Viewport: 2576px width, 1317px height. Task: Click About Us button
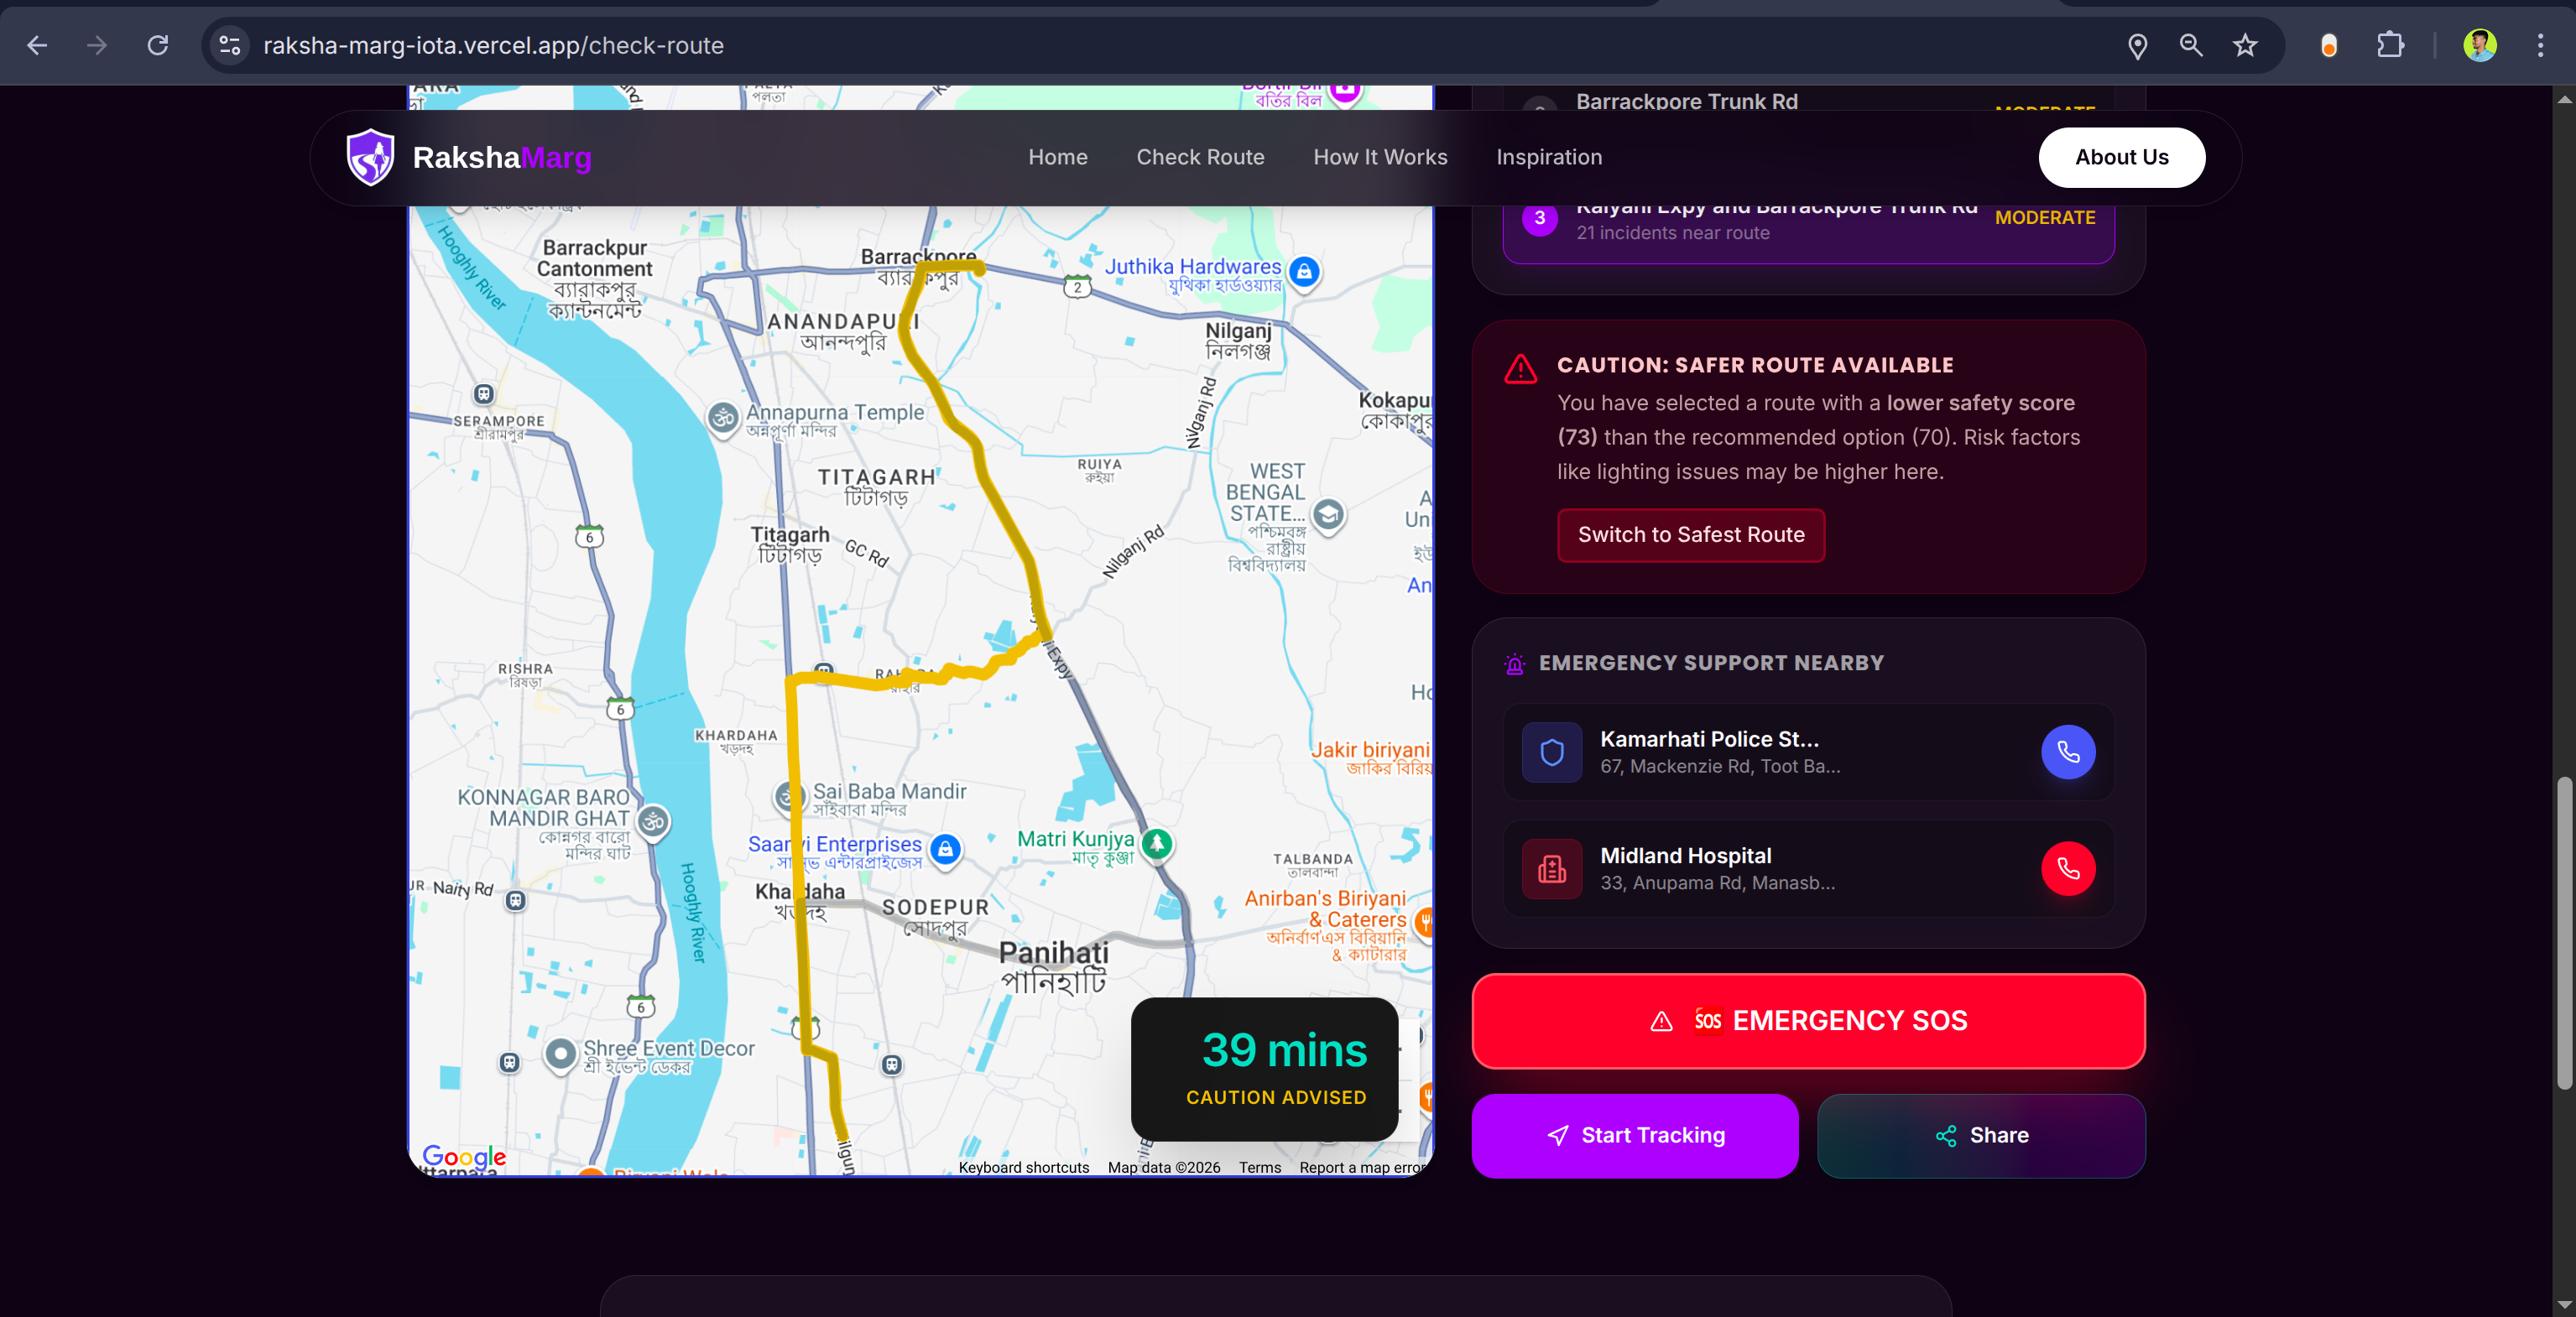(2120, 157)
